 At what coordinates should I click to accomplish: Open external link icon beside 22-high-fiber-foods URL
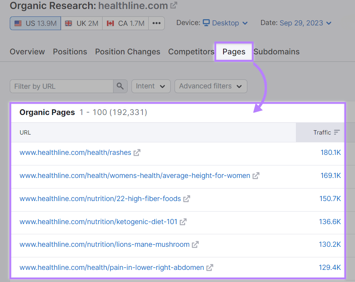tap(187, 199)
